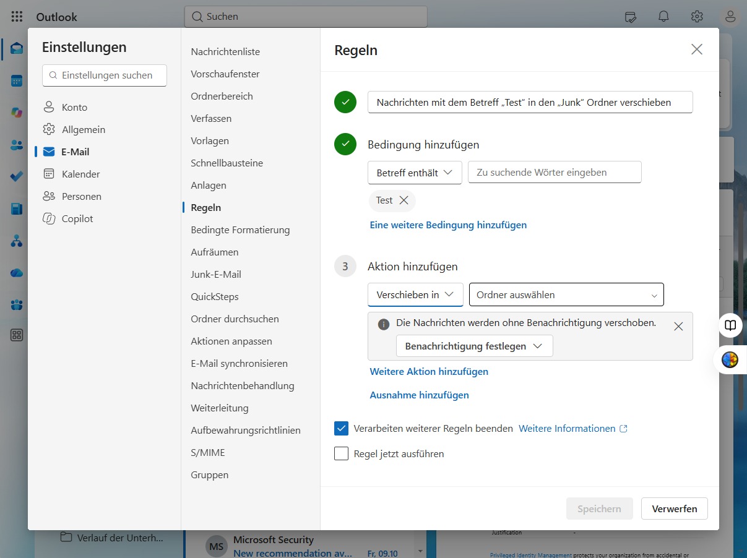Close the Regeln settings dialog
This screenshot has width=747, height=558.
(x=697, y=49)
